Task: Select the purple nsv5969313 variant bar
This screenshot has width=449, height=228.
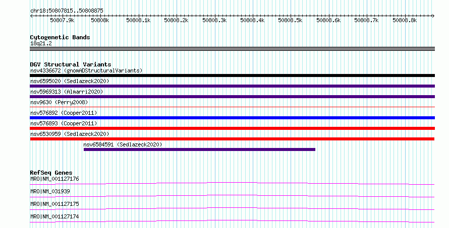Action: pyautogui.click(x=232, y=97)
